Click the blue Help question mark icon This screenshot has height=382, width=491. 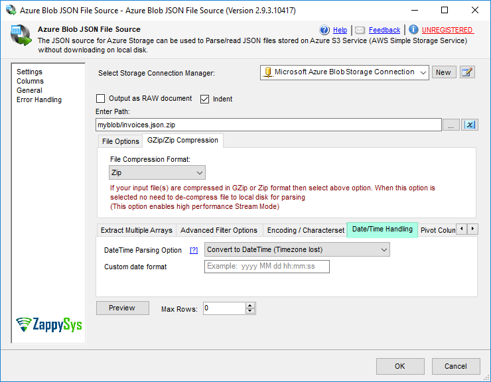point(324,30)
